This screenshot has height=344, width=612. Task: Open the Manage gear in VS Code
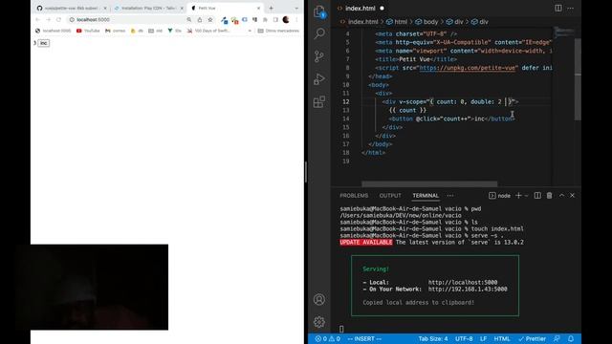pyautogui.click(x=319, y=322)
